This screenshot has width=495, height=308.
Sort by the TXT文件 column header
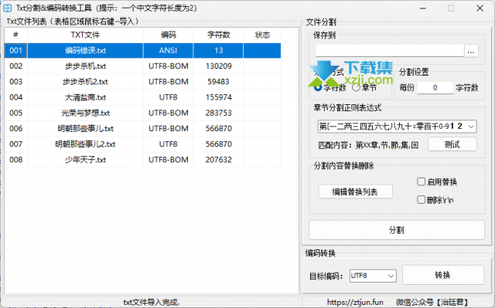pos(85,35)
